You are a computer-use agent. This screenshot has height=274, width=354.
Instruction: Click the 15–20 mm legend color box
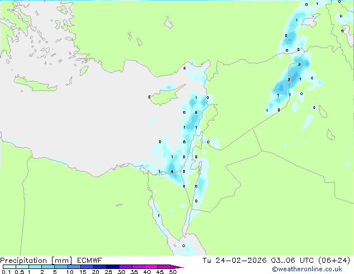(x=87, y=267)
